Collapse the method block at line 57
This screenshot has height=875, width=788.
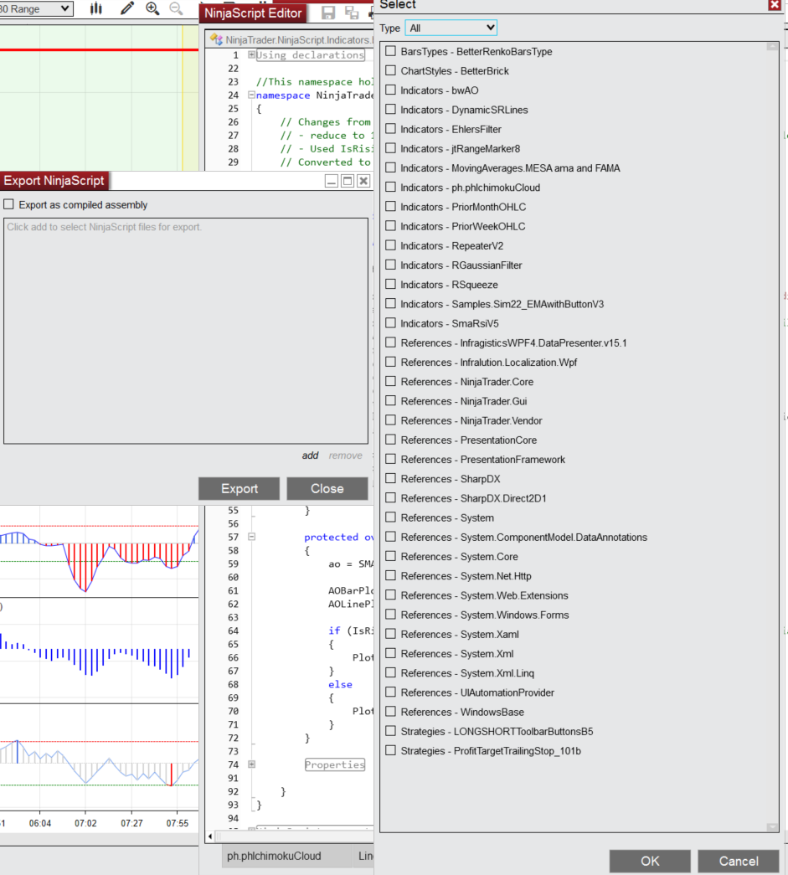coord(252,537)
